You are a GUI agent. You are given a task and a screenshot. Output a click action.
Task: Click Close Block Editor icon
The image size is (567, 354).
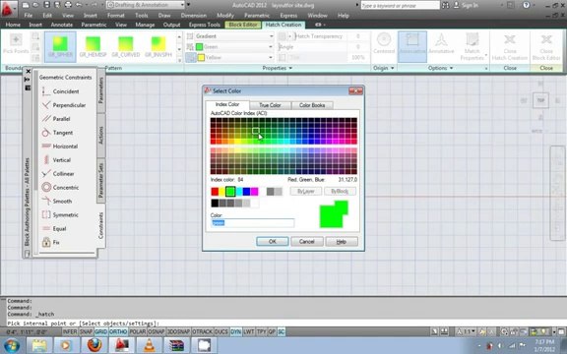pos(546,47)
